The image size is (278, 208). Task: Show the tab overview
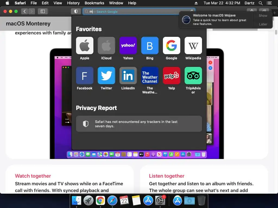pos(264,11)
